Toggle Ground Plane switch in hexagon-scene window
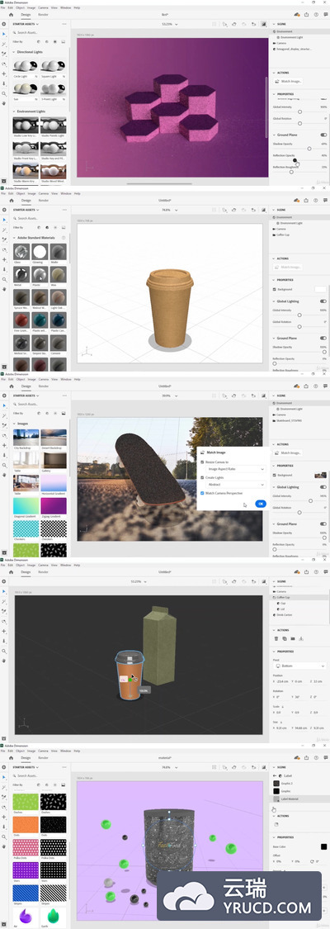330x929 pixels. pos(323,135)
